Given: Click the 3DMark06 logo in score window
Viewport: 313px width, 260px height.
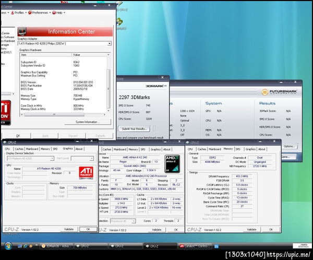Looking at the screenshot, I should (x=156, y=86).
